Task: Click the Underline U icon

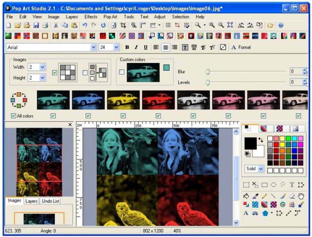Action: pyautogui.click(x=146, y=47)
